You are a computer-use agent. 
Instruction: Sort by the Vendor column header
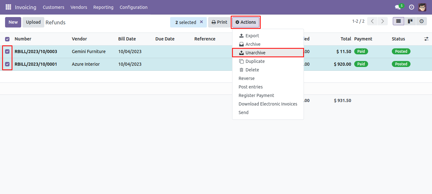79,39
